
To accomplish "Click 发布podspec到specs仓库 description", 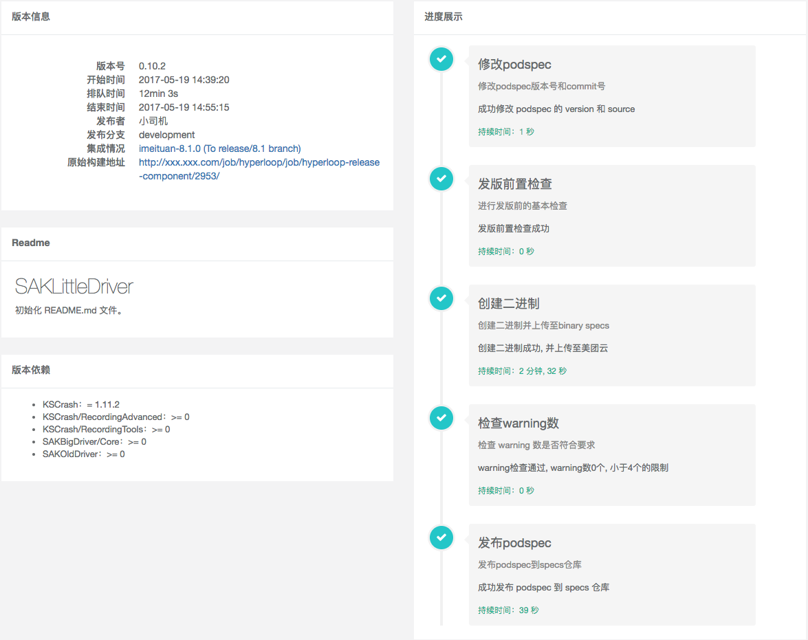I will (x=529, y=565).
